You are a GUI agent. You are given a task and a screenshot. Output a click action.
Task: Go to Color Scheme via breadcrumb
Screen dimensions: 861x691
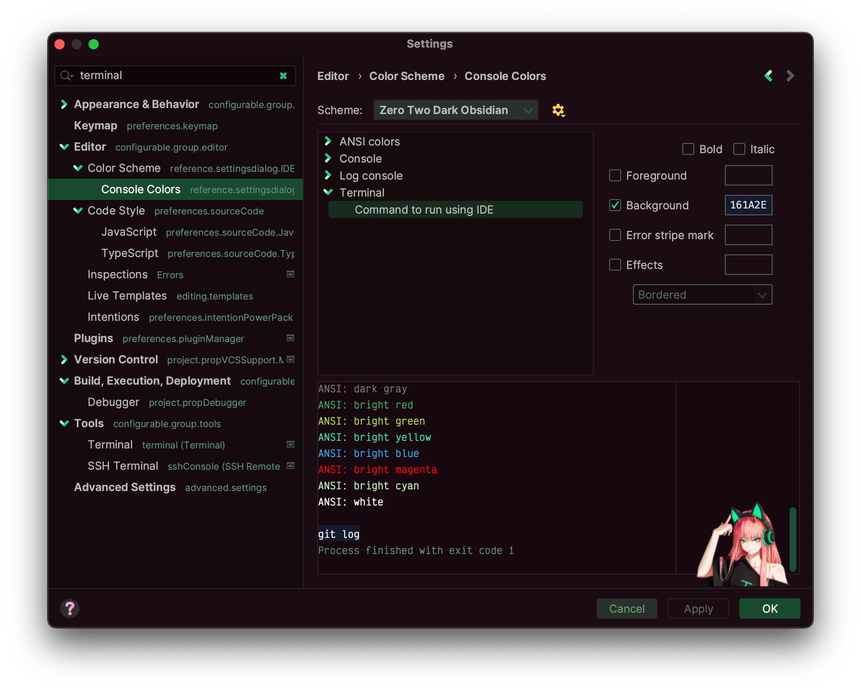tap(407, 76)
